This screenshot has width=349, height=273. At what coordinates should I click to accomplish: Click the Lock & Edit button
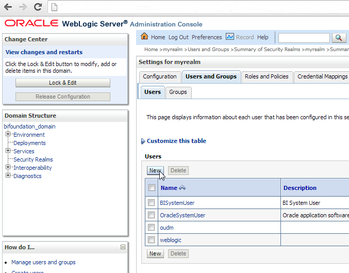click(x=63, y=83)
